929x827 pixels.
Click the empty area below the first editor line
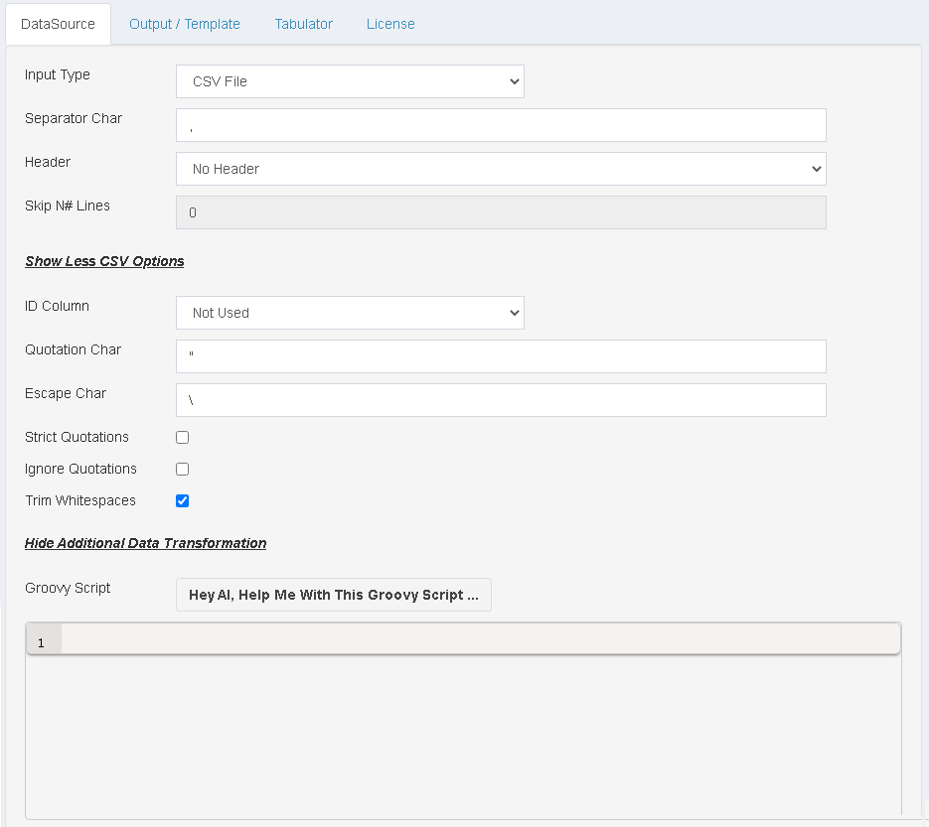[463, 735]
